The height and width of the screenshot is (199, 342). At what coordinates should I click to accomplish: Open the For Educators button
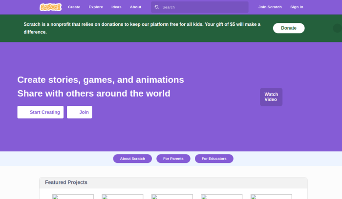pos(214,159)
